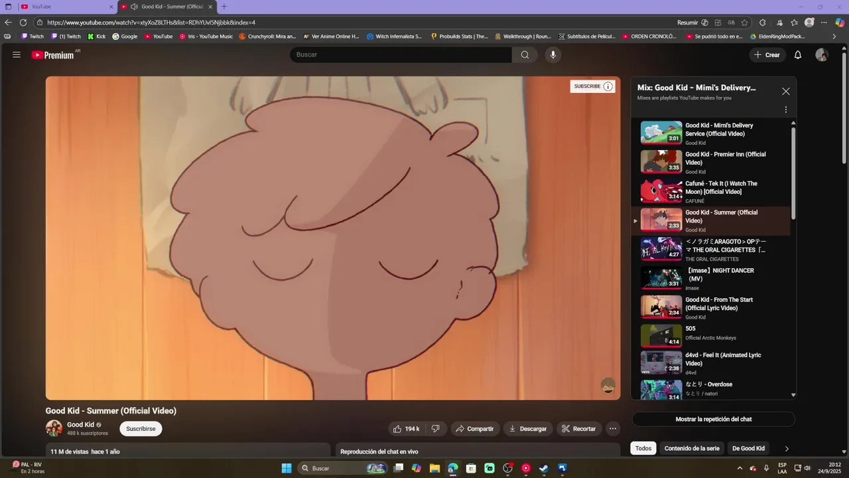Click YouTube search input field

click(401, 55)
